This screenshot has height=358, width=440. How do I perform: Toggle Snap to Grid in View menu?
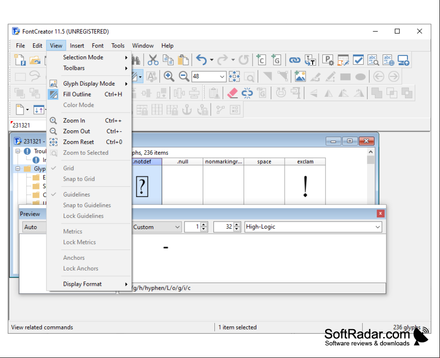[89, 179]
